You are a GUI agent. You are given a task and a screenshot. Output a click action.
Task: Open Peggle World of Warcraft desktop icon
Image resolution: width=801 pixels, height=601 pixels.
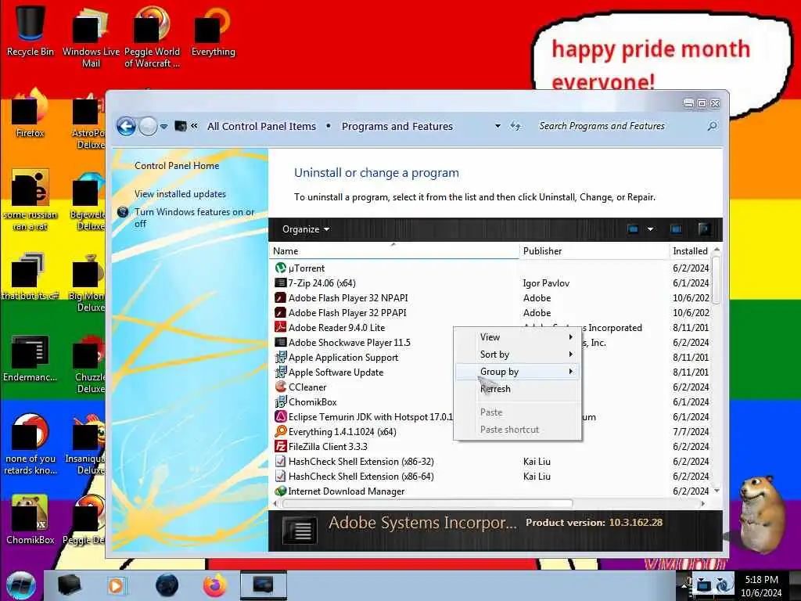click(152, 37)
